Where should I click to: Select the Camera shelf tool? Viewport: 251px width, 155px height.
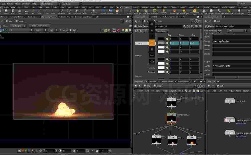click(x=130, y=11)
